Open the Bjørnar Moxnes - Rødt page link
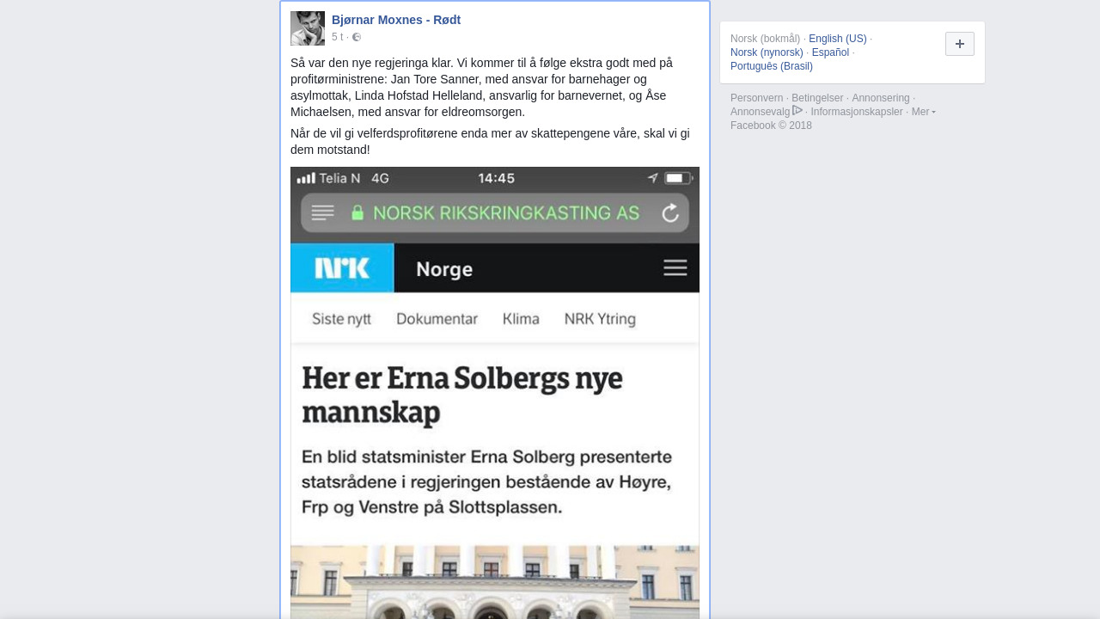 coord(396,20)
